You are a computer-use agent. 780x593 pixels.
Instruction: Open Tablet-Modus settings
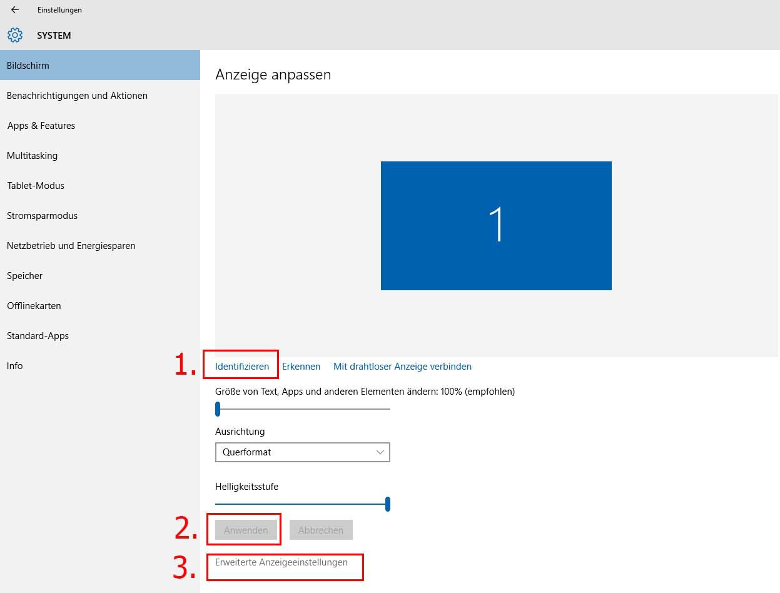tap(100, 186)
